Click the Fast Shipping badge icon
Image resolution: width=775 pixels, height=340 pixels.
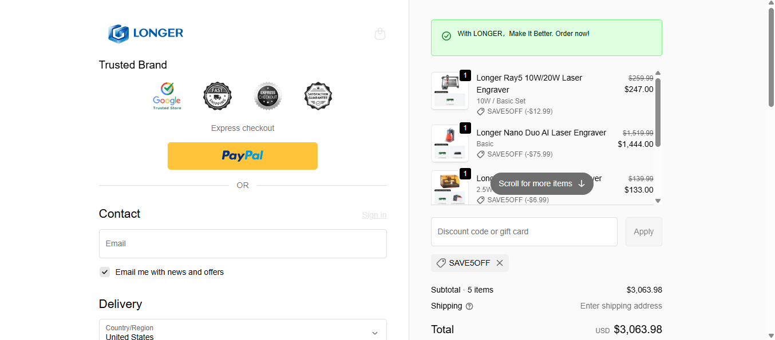tap(218, 96)
